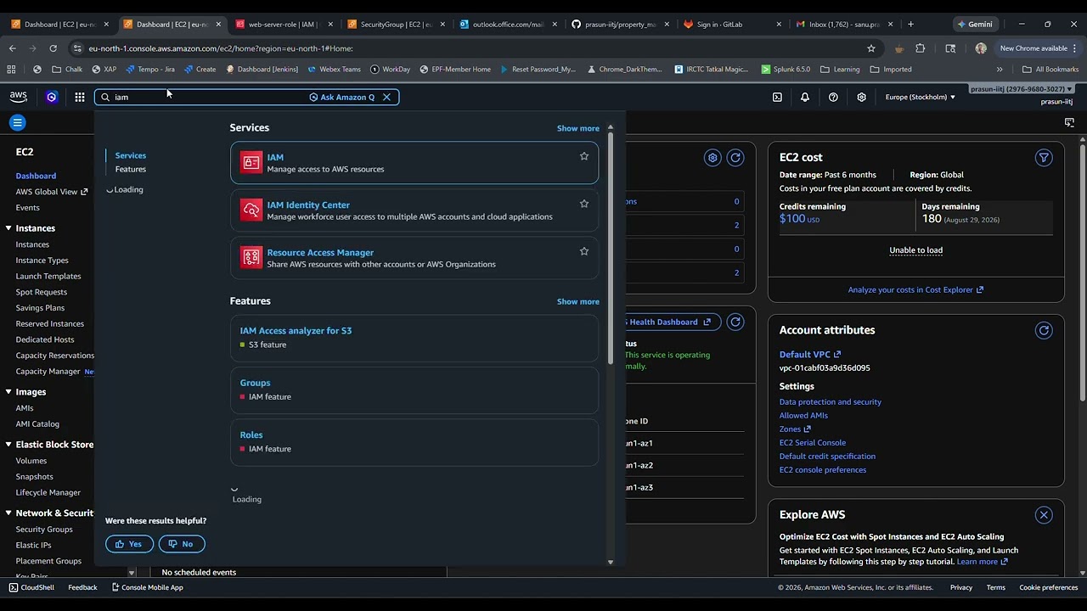The height and width of the screenshot is (611, 1087).
Task: Select the Features filter in search results
Action: tap(131, 169)
